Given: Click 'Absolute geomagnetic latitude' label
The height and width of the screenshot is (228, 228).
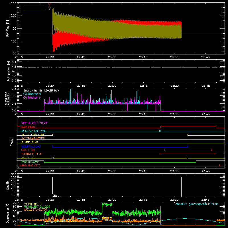Looking at the screenshot, I should [x=197, y=204].
